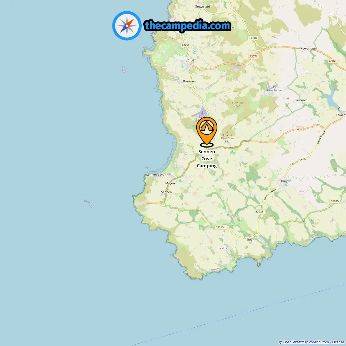Screen dimensions: 346x346
Task: Select the Porthcurno place label
Action: click(x=227, y=248)
